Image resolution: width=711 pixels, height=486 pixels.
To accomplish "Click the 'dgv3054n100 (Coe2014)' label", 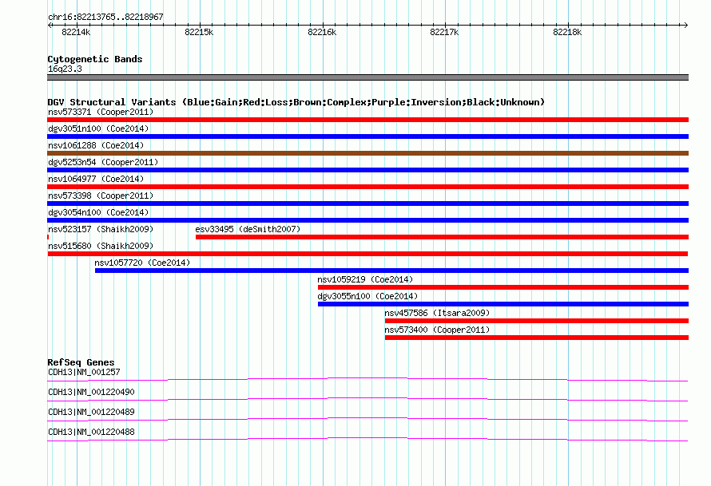I will click(x=98, y=212).
